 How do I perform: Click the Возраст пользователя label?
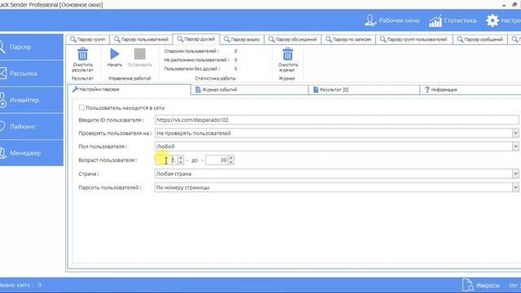107,160
